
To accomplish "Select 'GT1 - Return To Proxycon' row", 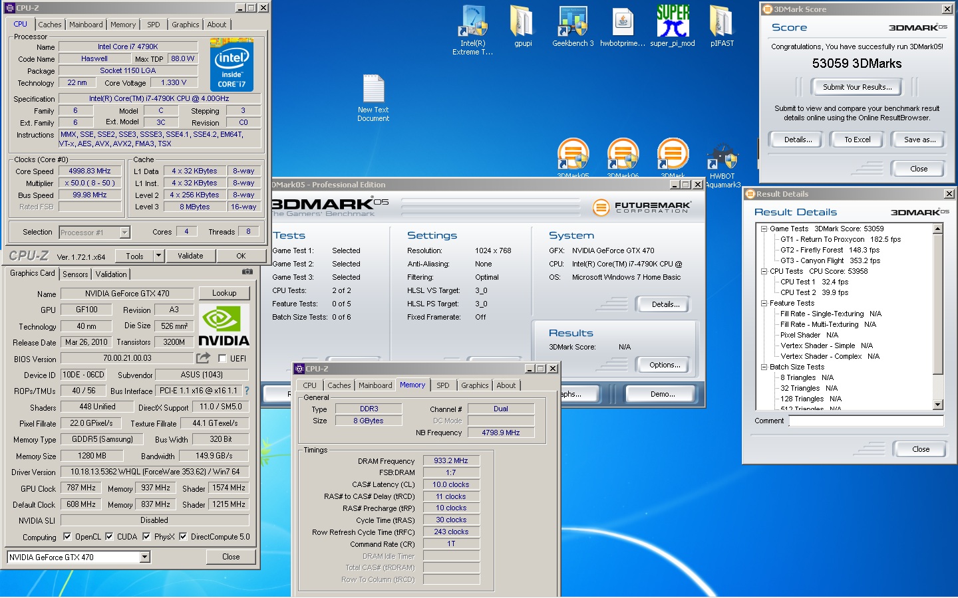I will coord(840,239).
